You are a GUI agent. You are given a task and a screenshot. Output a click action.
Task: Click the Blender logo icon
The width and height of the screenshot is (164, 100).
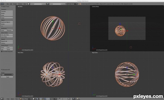[80, 4]
